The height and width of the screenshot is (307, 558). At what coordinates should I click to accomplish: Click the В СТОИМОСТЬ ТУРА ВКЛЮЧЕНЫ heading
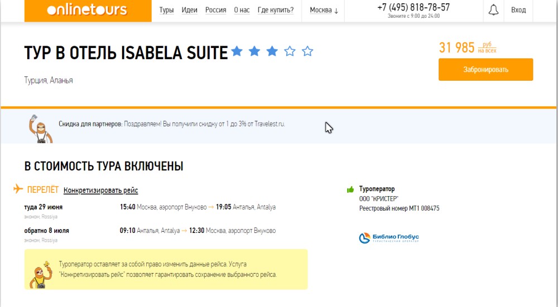104,166
